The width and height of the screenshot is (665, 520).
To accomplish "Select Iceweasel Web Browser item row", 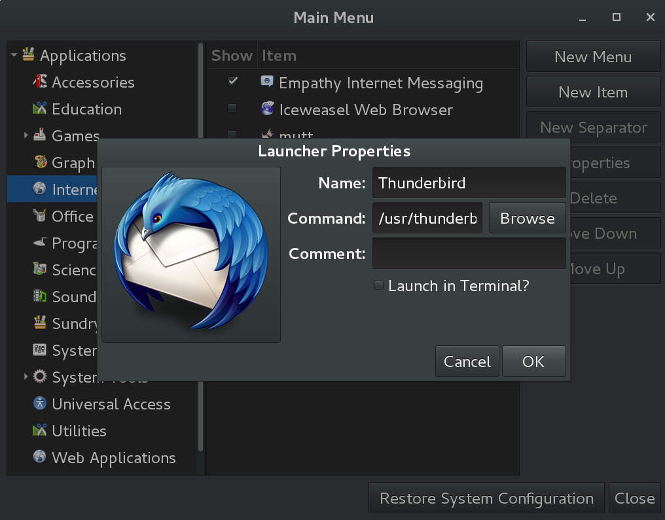I will [363, 109].
